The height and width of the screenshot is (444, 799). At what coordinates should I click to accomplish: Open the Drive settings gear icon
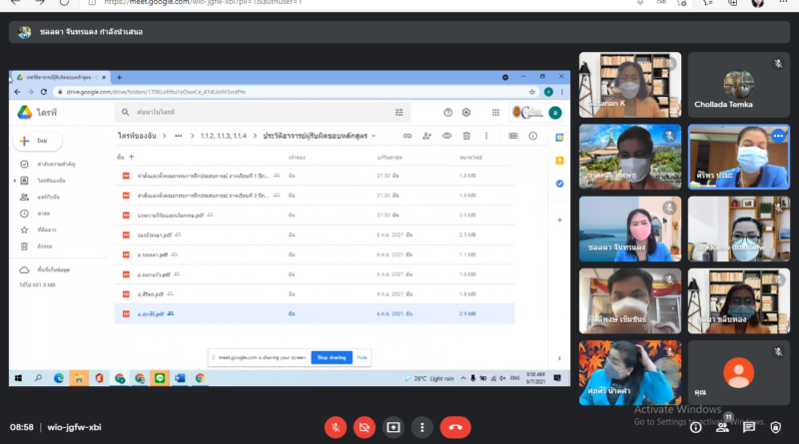(466, 112)
